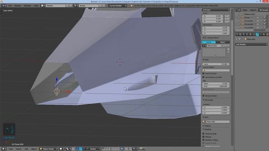Enable Matcap checkbox
Viewport: 269px width, 151px height.
tap(203, 137)
